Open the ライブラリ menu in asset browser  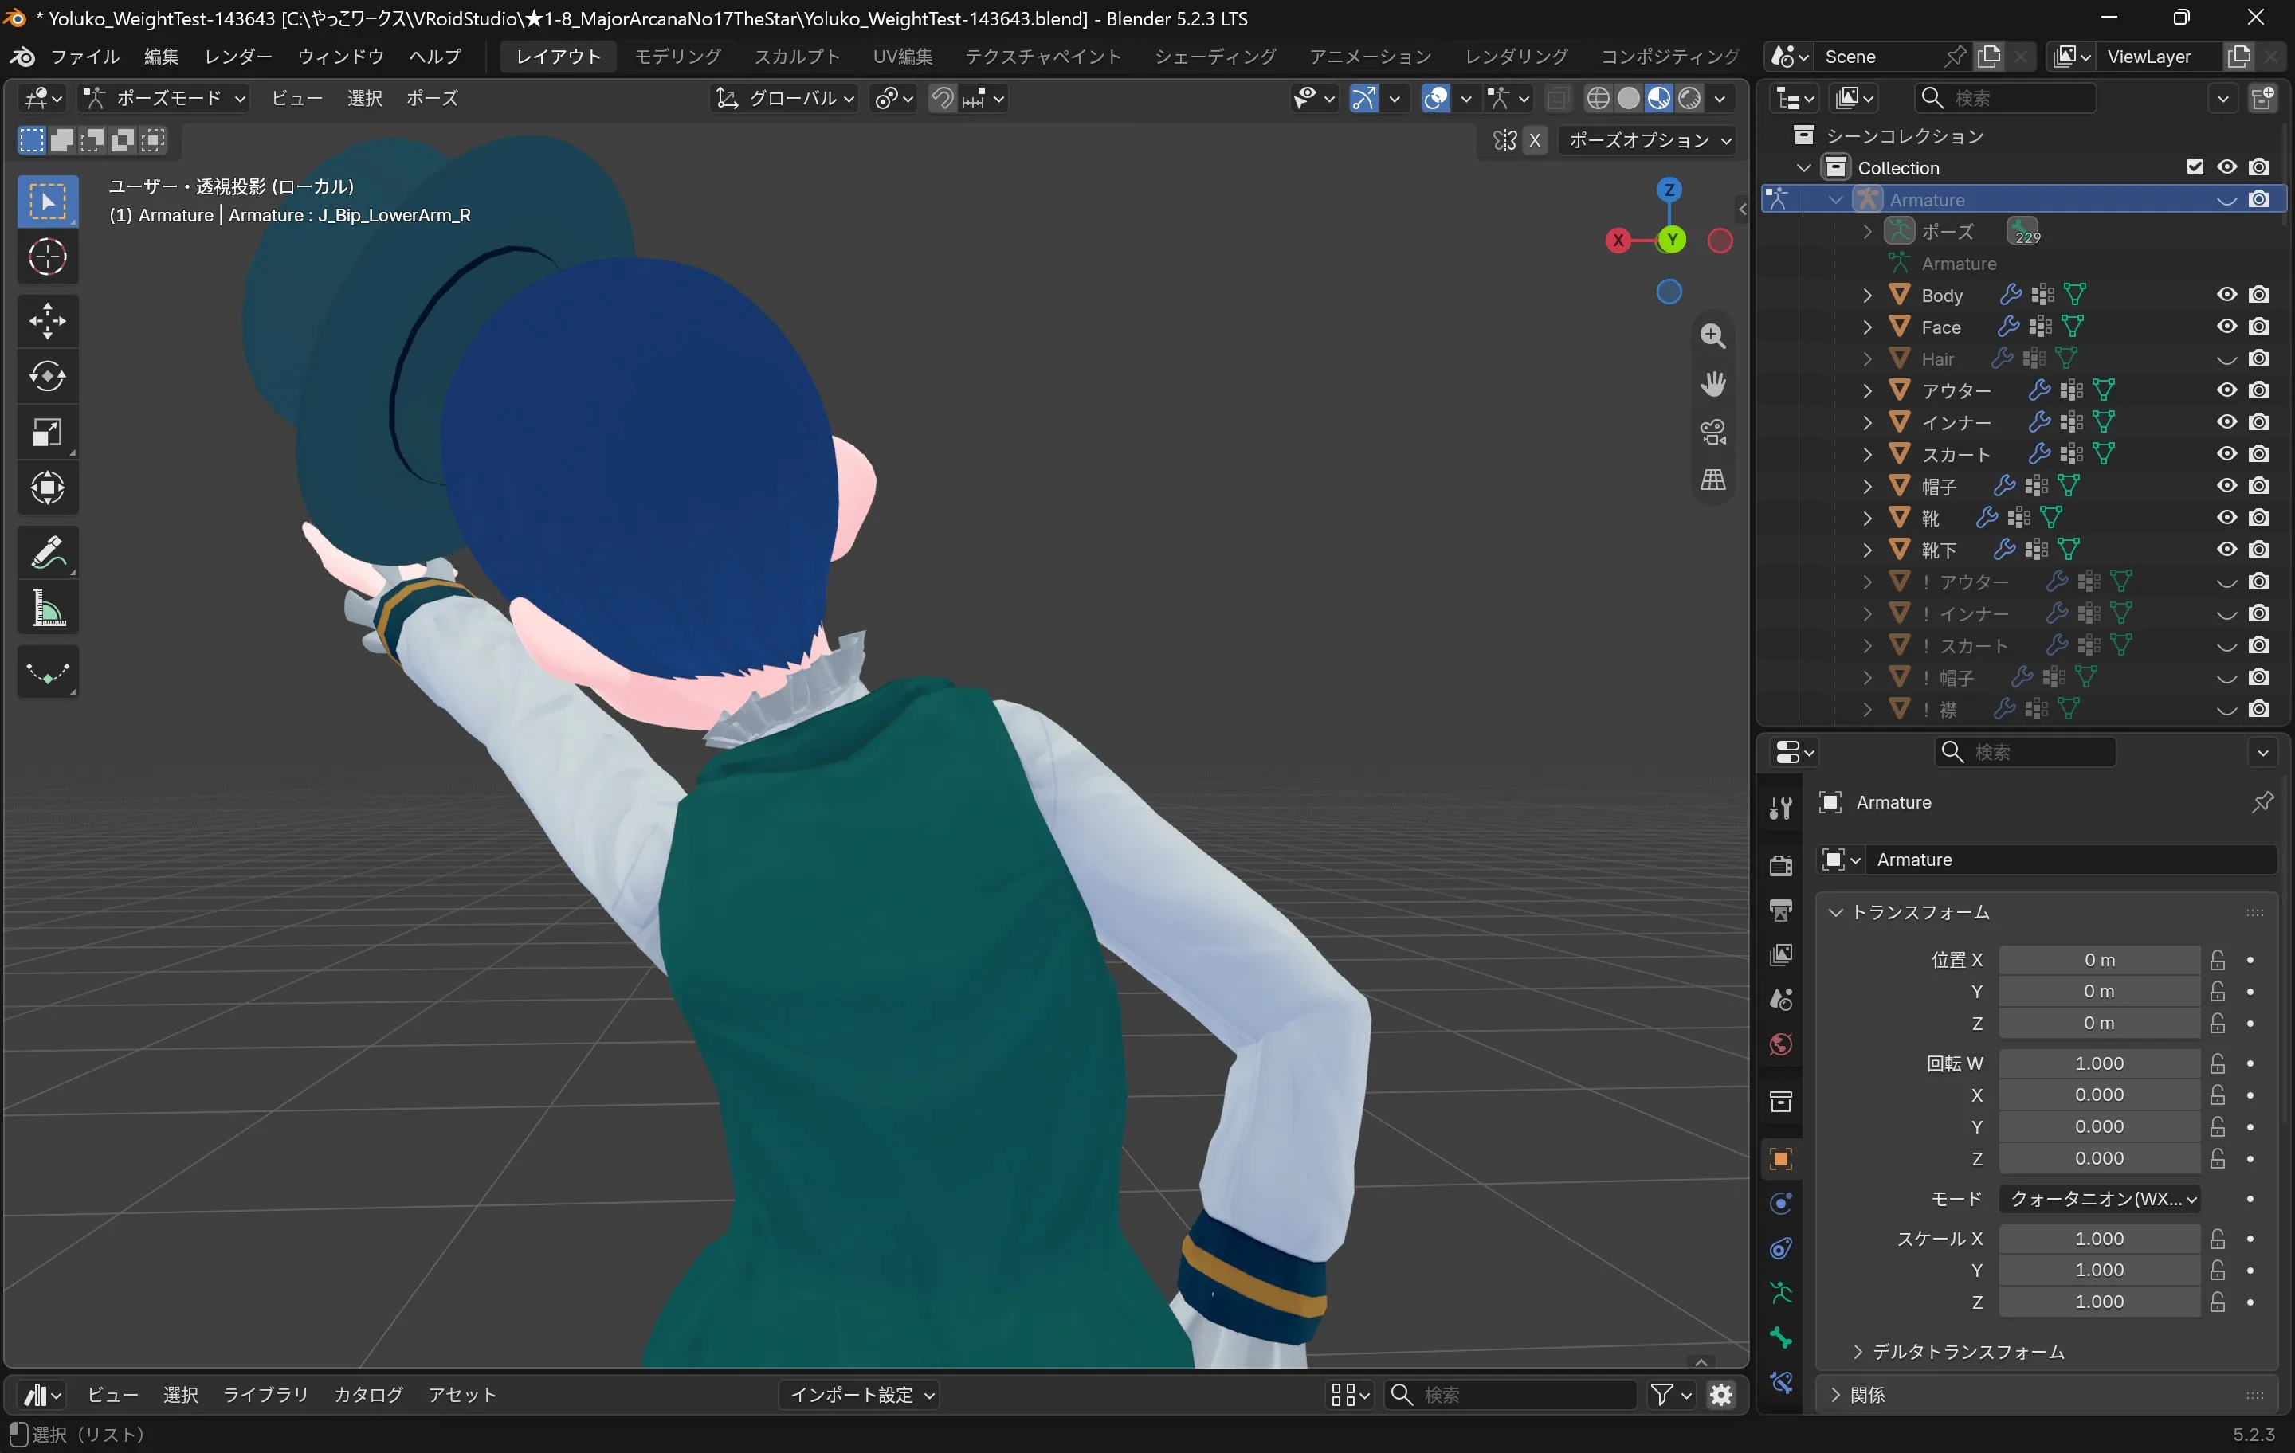(x=265, y=1395)
